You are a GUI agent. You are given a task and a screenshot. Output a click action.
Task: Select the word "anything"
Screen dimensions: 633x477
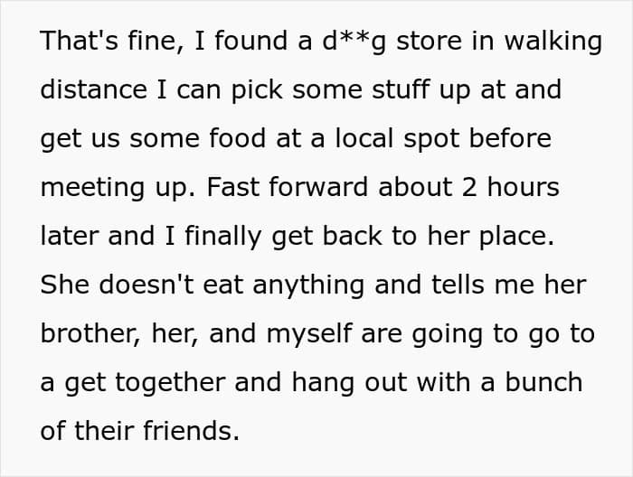[308, 285]
